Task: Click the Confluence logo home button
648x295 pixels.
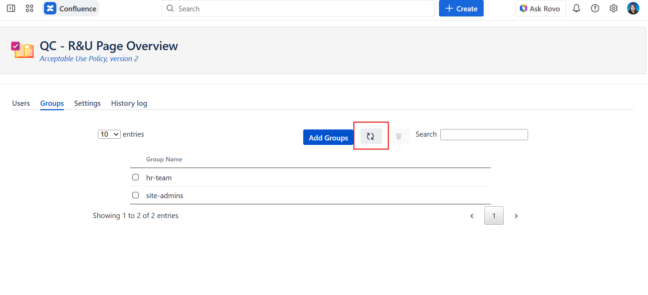Action: (71, 9)
